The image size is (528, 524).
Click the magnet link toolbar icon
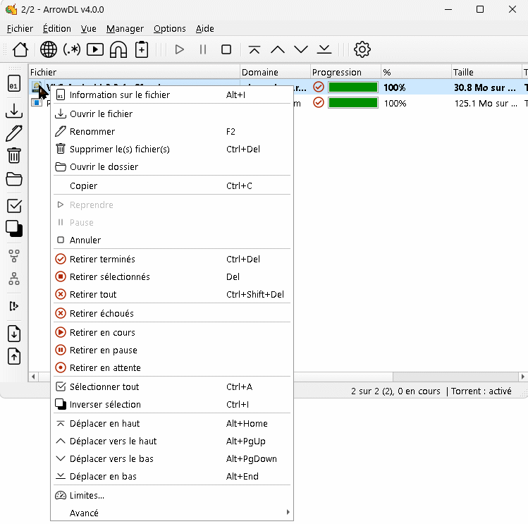118,49
